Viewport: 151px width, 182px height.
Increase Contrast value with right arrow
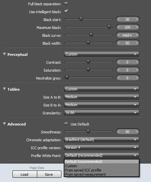[137, 62]
